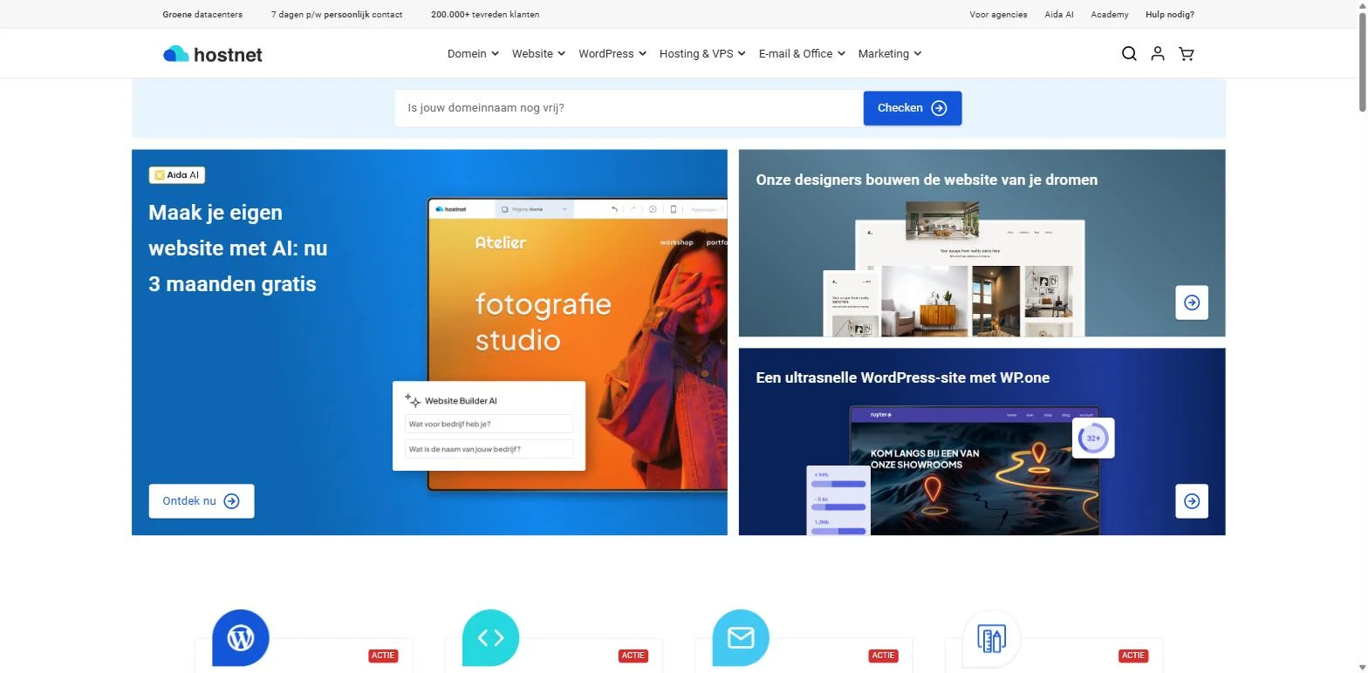This screenshot has width=1368, height=673.
Task: Click the 'Wat voor bedrijf heb je?' field
Action: point(489,425)
